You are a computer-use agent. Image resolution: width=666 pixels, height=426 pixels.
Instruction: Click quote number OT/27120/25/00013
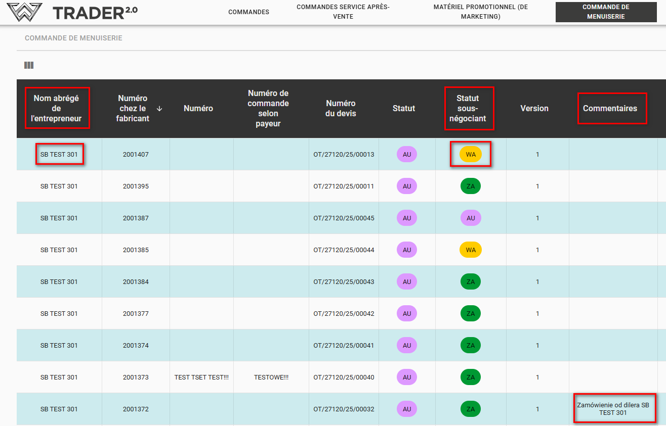coord(344,155)
